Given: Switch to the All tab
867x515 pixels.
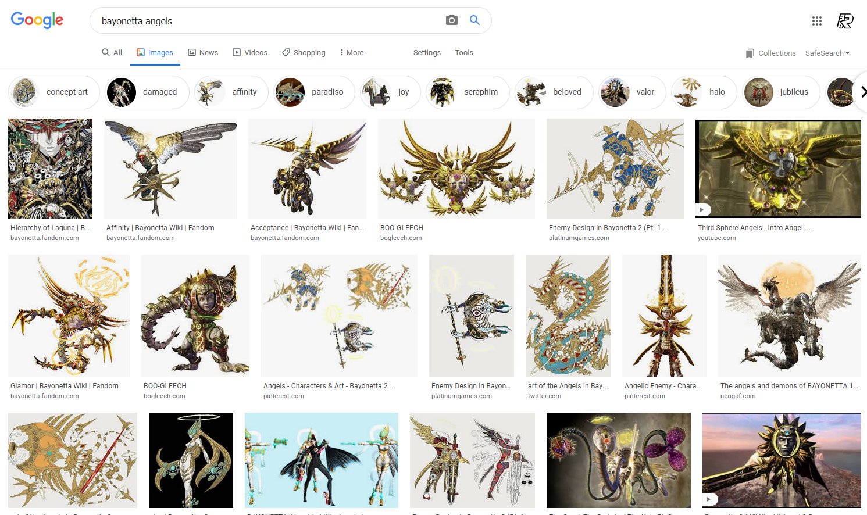Looking at the screenshot, I should pyautogui.click(x=112, y=52).
